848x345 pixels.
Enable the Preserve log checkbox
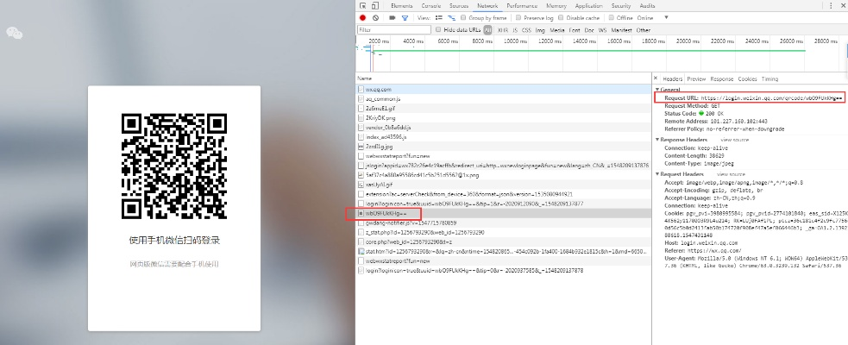click(x=518, y=17)
